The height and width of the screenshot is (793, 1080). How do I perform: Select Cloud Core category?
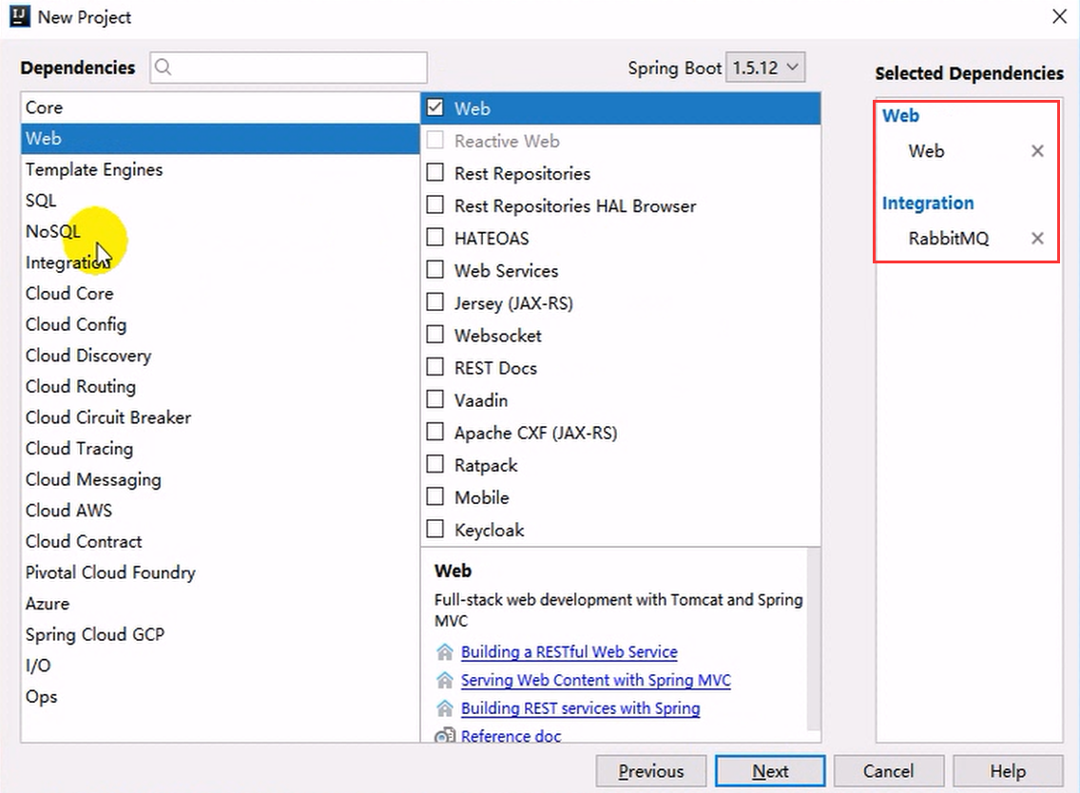220,294
